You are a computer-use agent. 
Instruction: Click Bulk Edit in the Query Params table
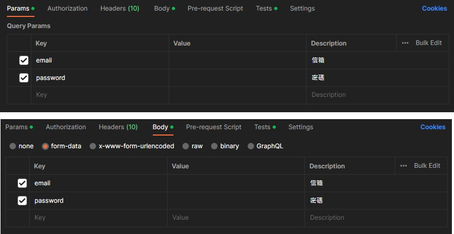point(429,43)
